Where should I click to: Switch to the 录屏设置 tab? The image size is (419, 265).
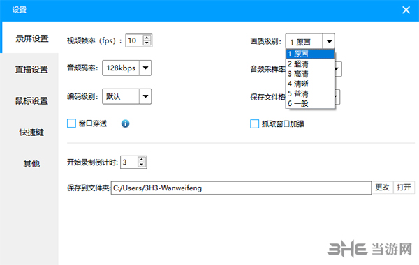[30, 38]
